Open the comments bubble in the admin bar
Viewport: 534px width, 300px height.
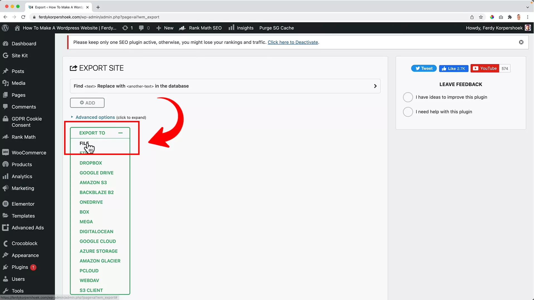tap(142, 28)
